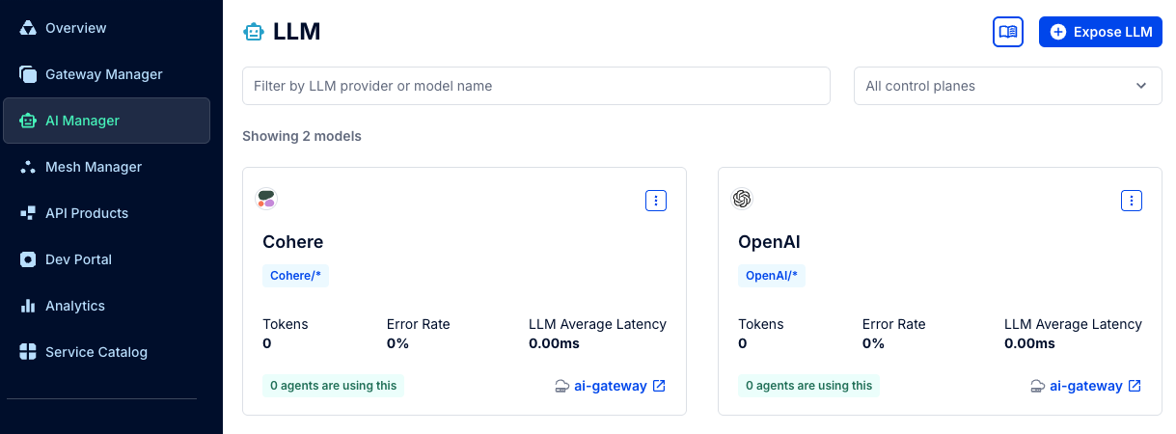
Task: Click the LLM robot icon in heading
Action: click(x=253, y=32)
